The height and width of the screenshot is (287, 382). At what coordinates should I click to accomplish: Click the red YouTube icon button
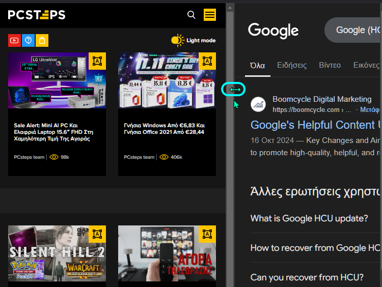[x=14, y=40]
